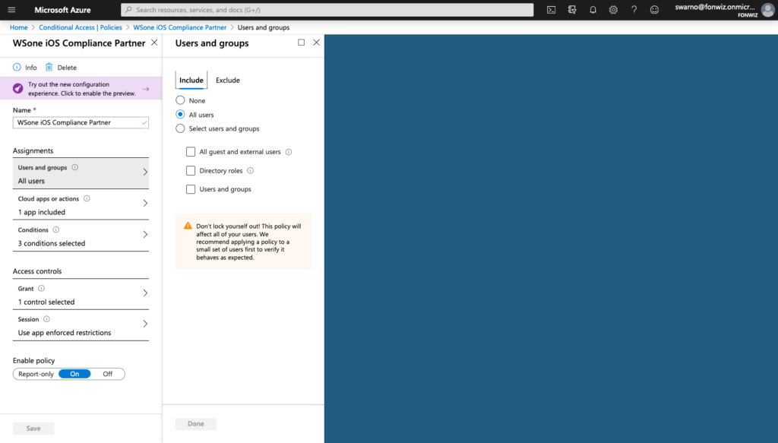
Task: Open the Directory and subscription filter icon
Action: [x=572, y=10]
